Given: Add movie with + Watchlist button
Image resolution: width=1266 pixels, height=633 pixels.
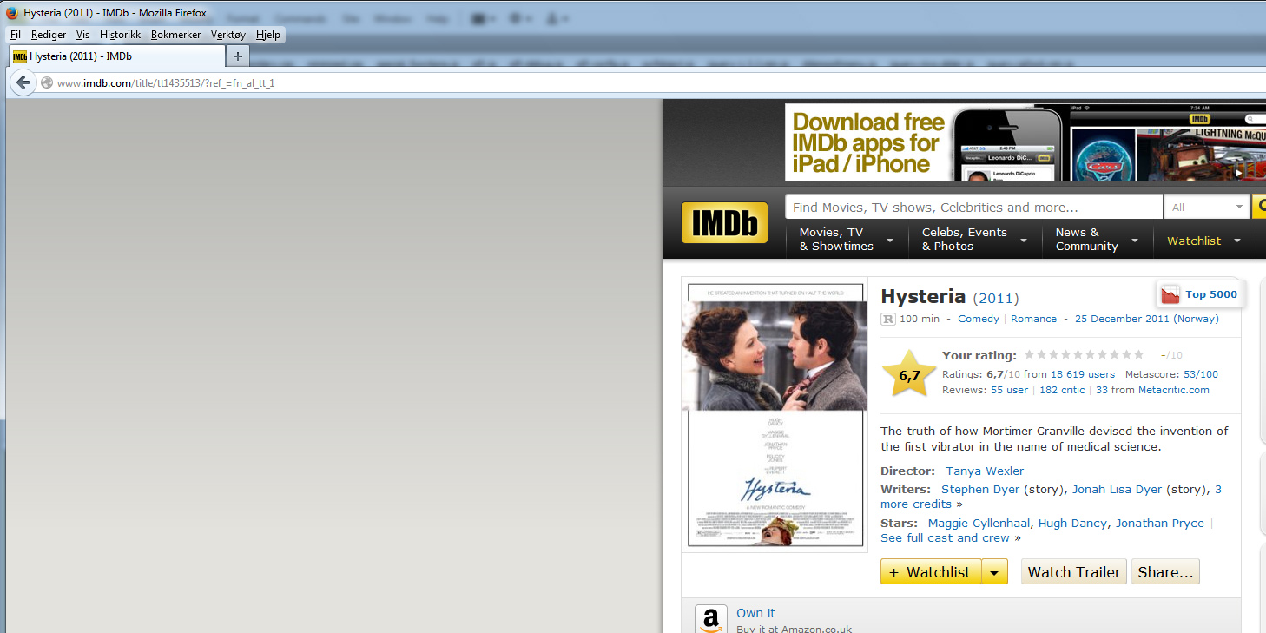Looking at the screenshot, I should 931,572.
